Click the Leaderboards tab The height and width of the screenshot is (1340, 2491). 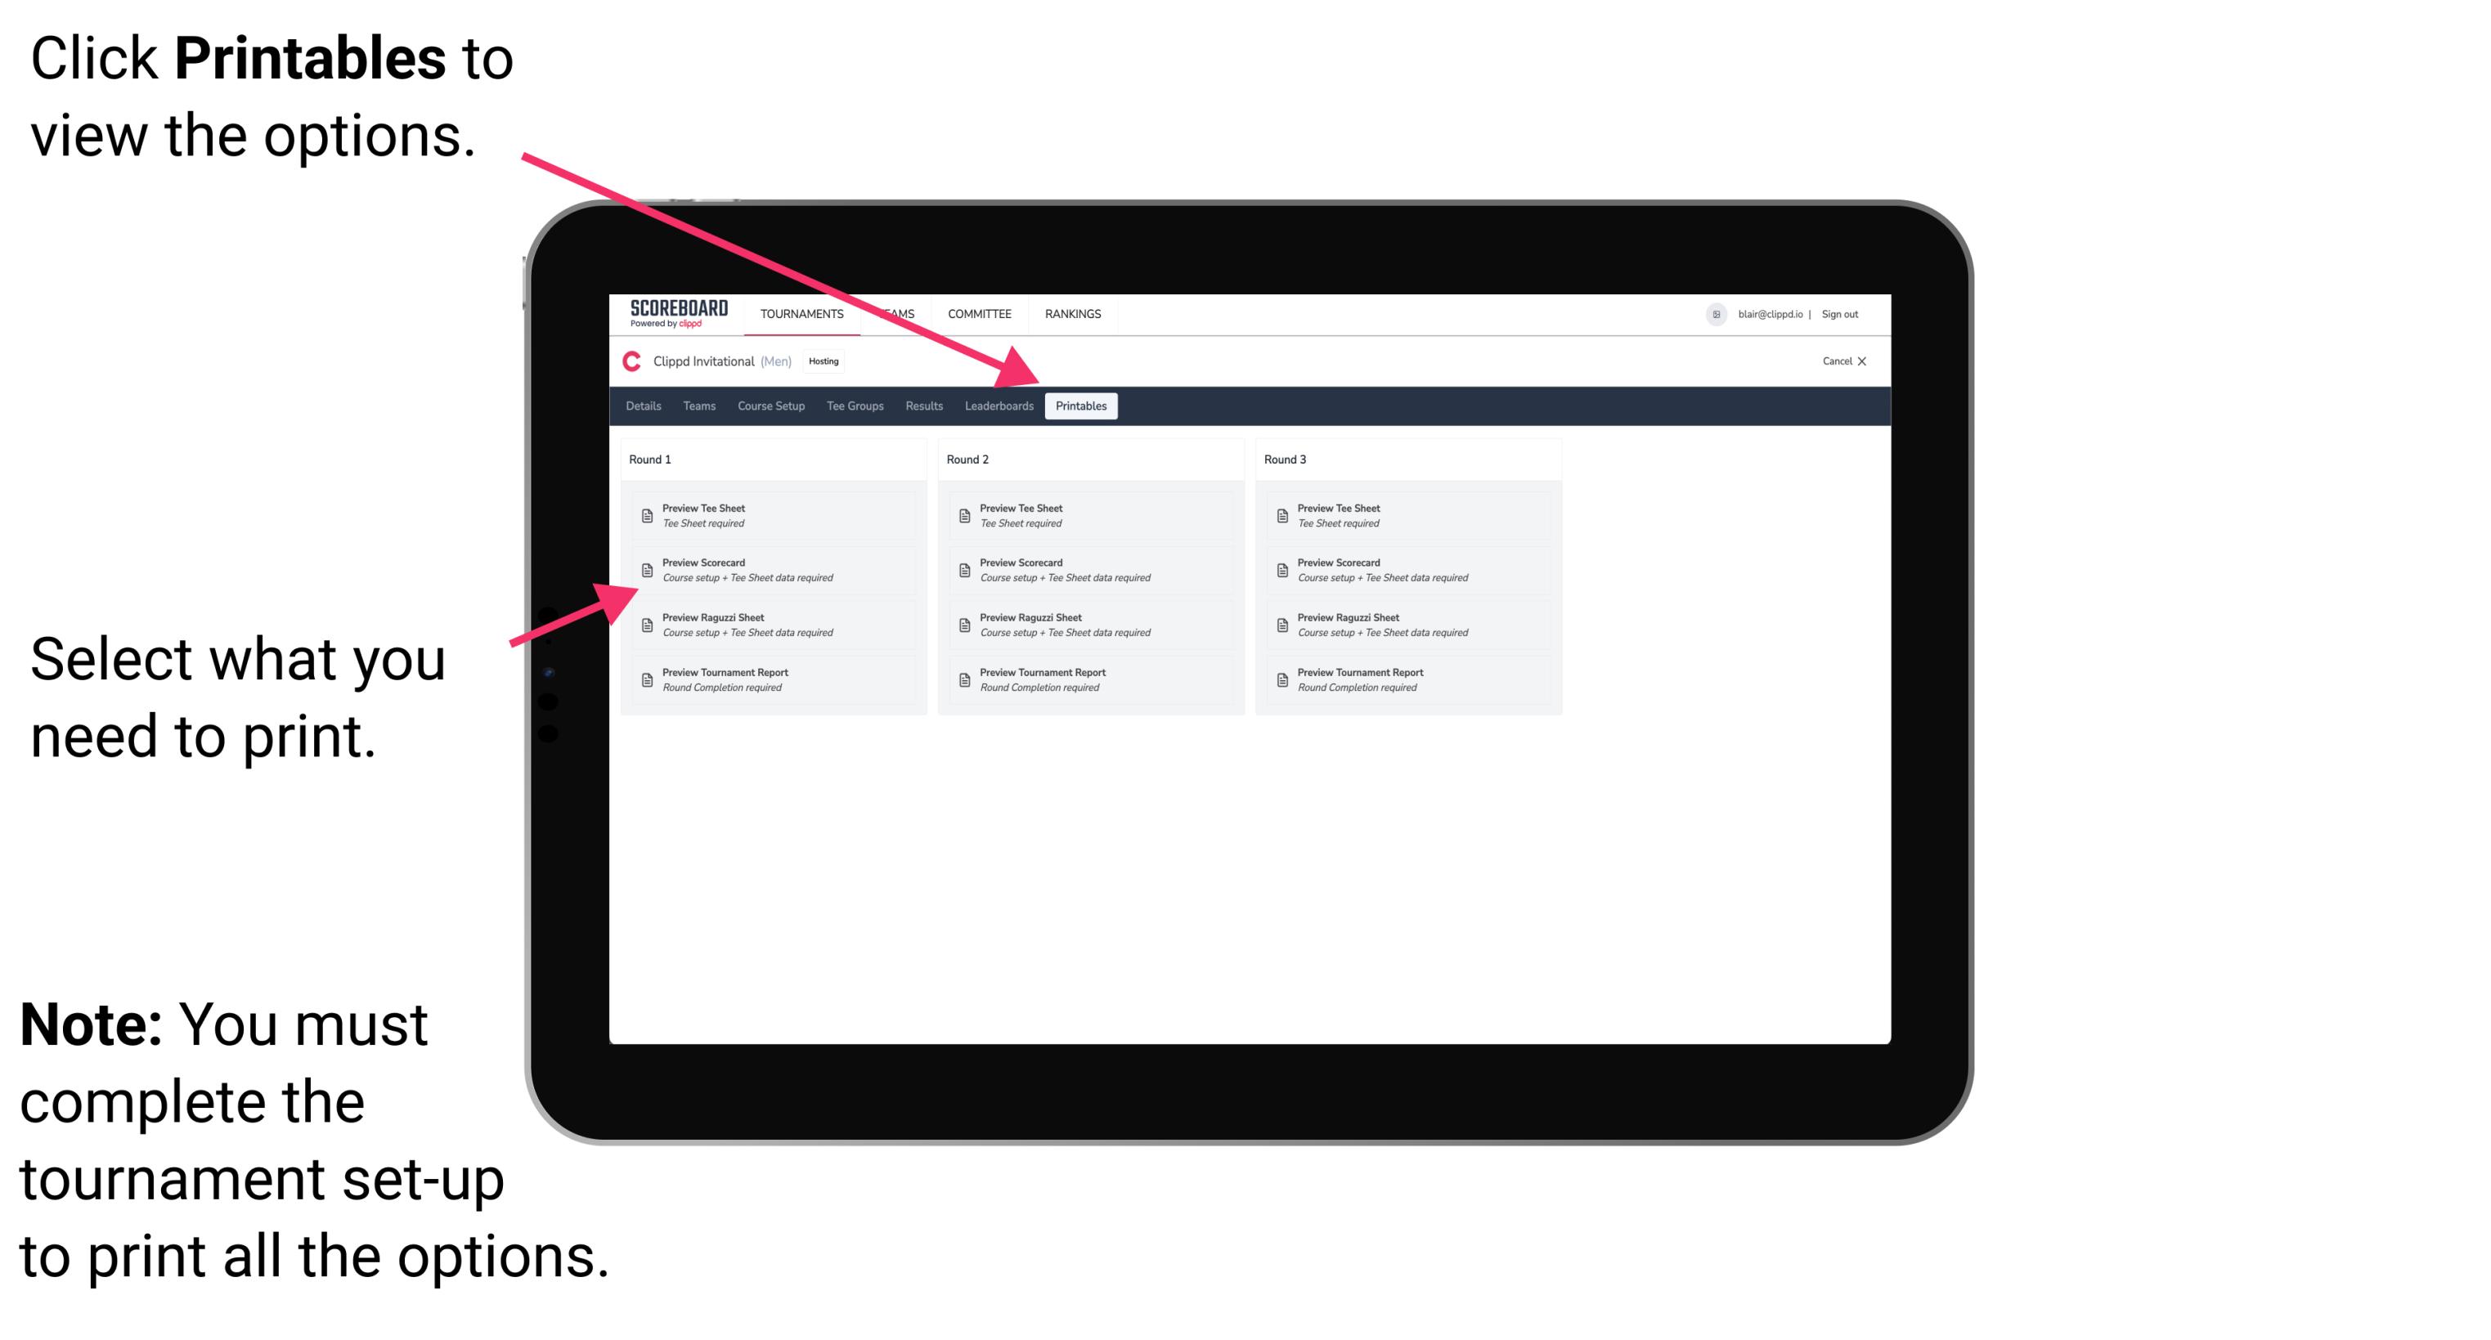coord(997,406)
